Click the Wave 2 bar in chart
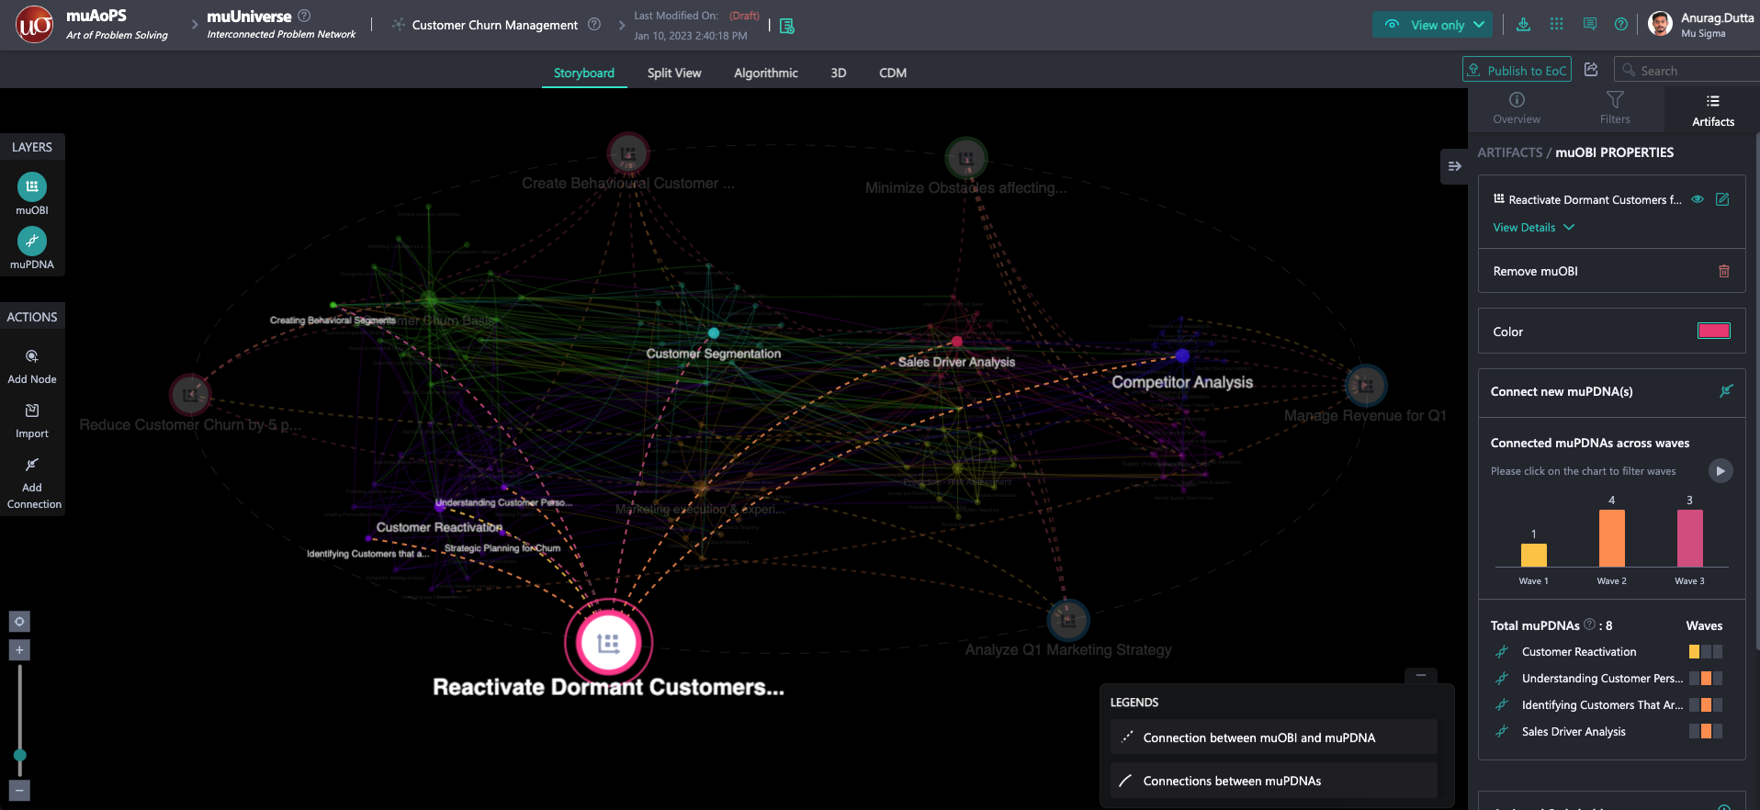The width and height of the screenshot is (1760, 810). coord(1611,538)
